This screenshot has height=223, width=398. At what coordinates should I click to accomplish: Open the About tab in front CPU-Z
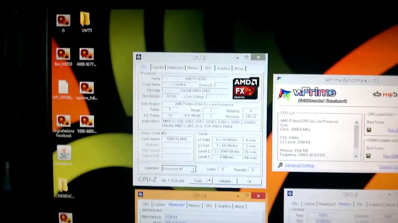coord(239,68)
